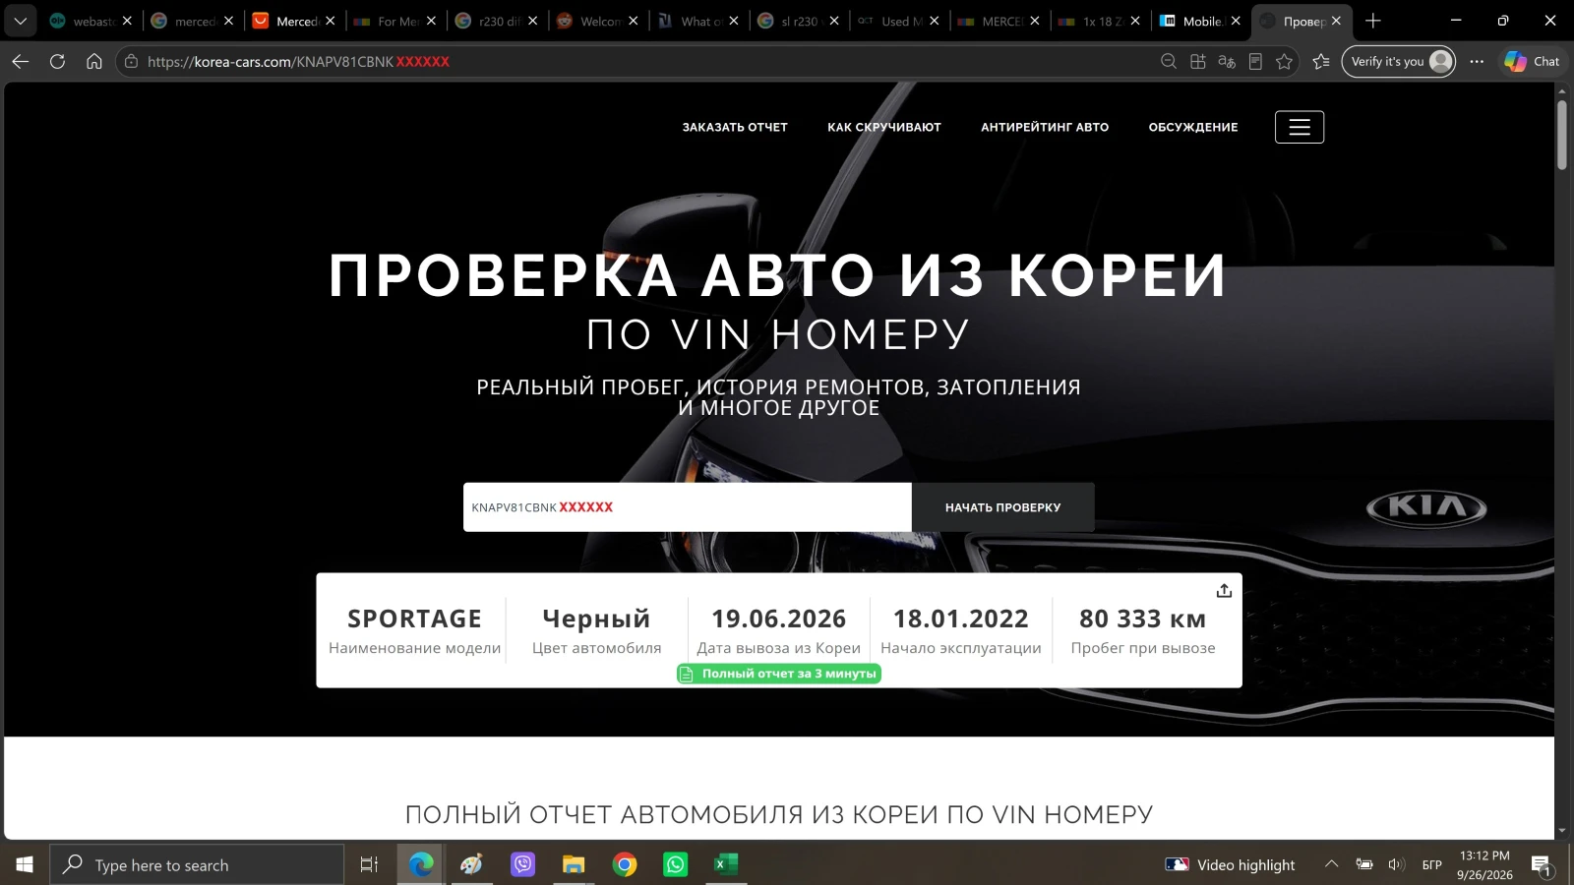The height and width of the screenshot is (885, 1574).
Task: Open File Explorer from the taskbar
Action: coord(574,864)
